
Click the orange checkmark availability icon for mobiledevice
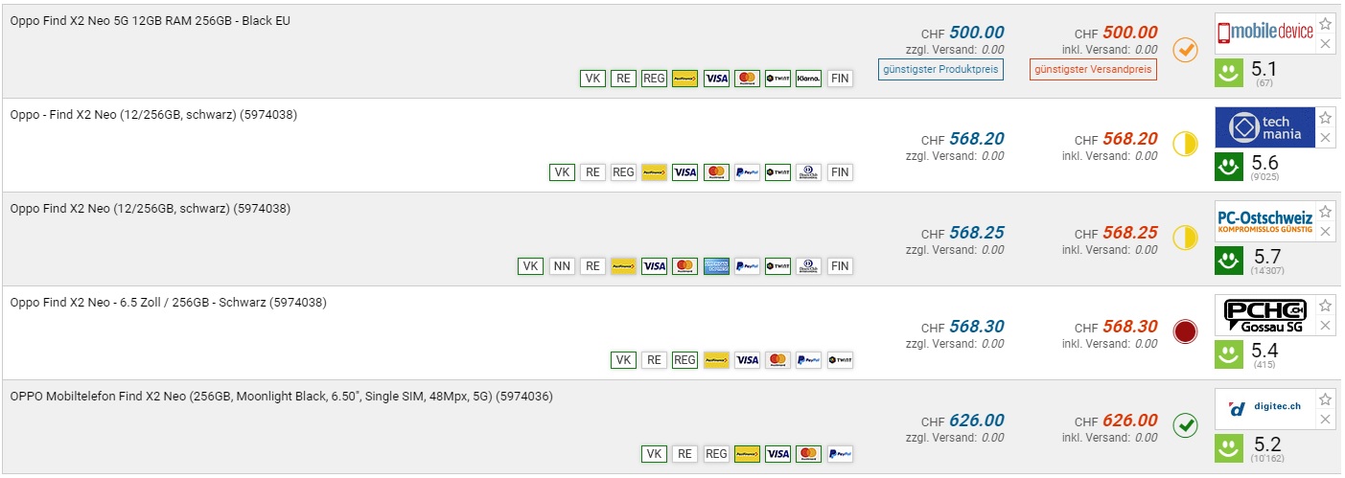point(1186,50)
